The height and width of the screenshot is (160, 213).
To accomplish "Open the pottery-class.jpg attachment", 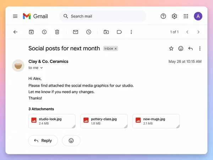I will click(x=104, y=121).
